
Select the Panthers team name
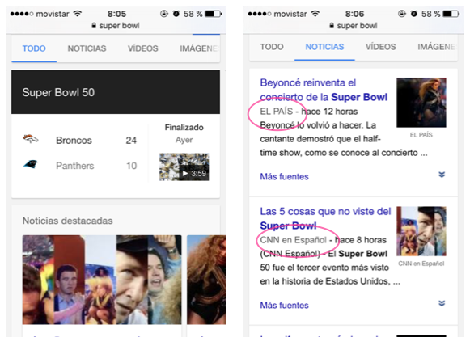[74, 166]
